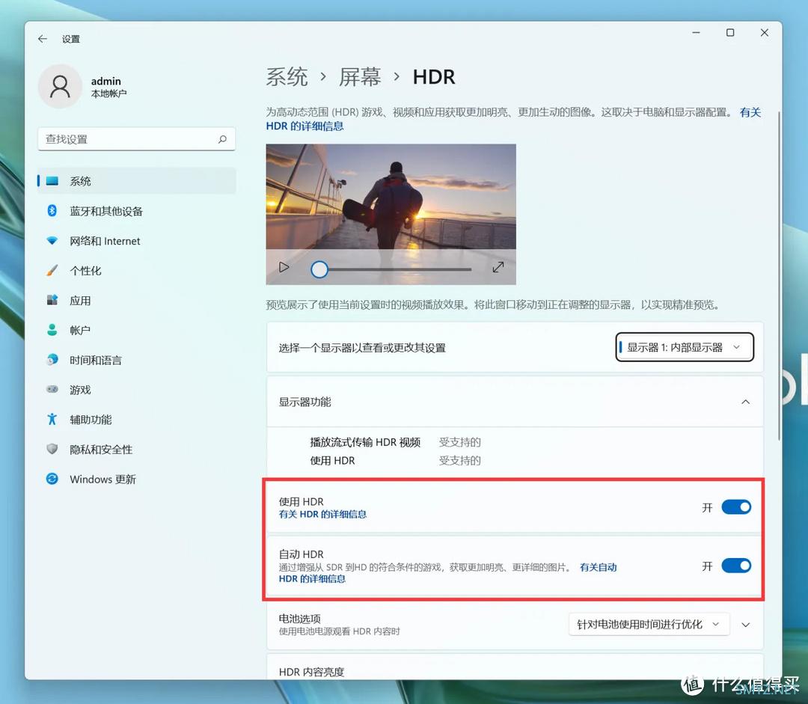Collapse the 显示器功能 section
The image size is (808, 704).
click(x=745, y=402)
